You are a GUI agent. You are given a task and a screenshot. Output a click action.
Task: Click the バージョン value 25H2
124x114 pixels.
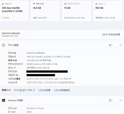[29, 112]
